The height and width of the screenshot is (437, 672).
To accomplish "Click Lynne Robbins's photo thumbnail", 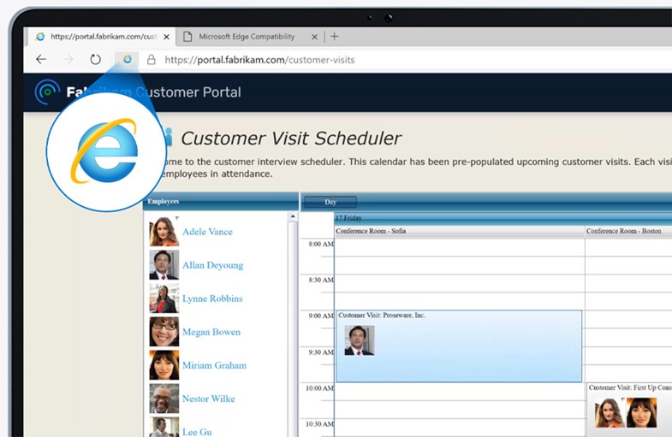I will [164, 298].
